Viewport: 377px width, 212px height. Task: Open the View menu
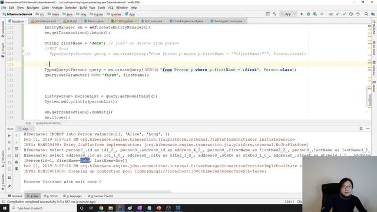coord(20,8)
